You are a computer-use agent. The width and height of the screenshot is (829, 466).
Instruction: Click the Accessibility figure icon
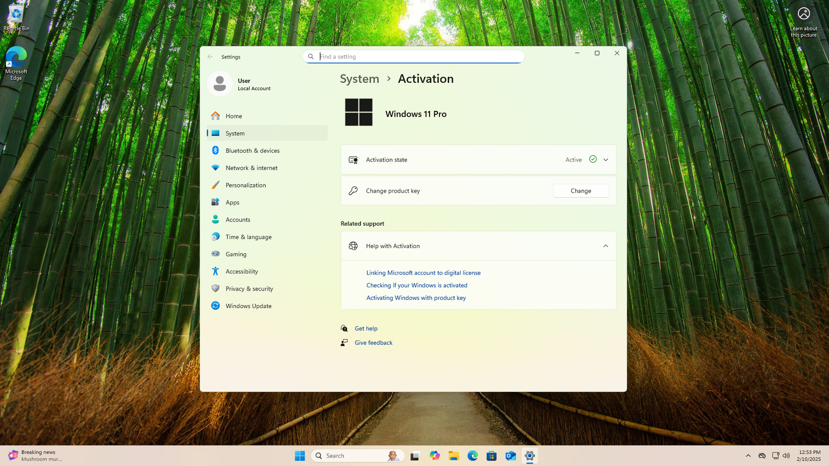(216, 271)
